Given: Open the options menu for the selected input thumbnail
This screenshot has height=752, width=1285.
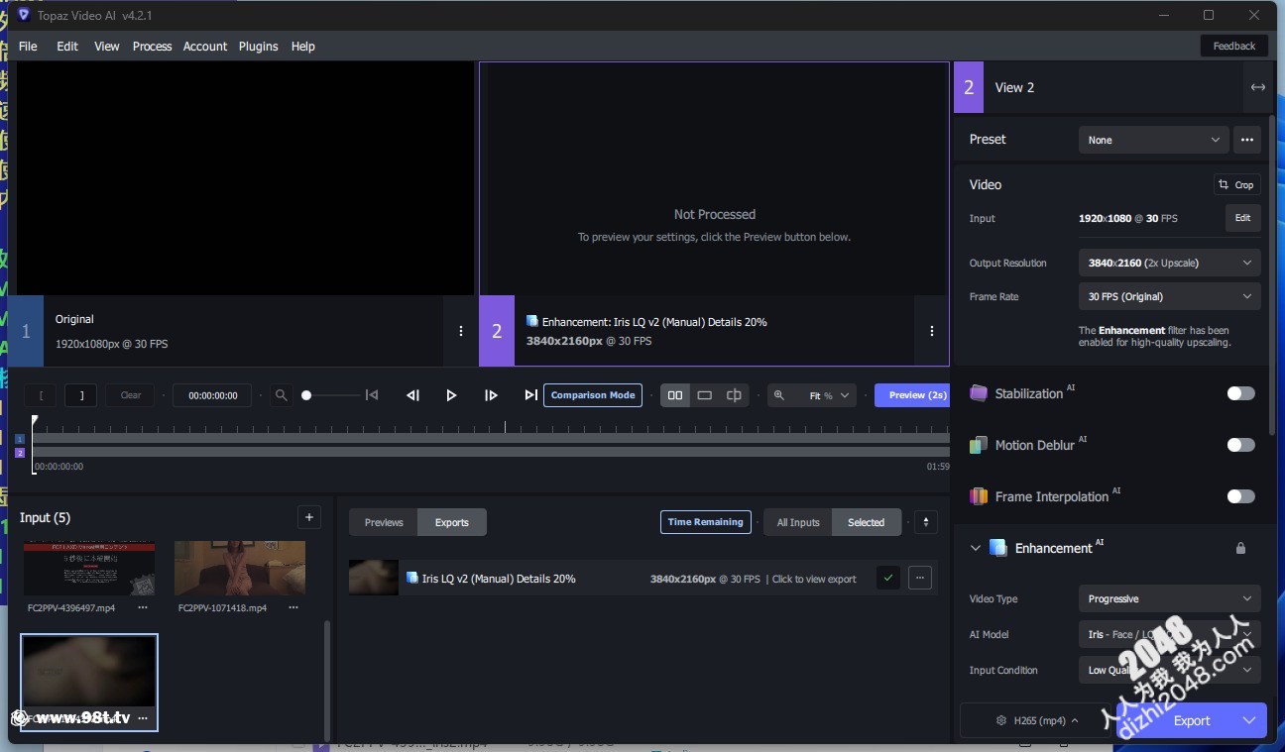Looking at the screenshot, I should tap(143, 717).
